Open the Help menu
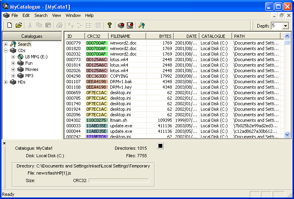 point(89,15)
